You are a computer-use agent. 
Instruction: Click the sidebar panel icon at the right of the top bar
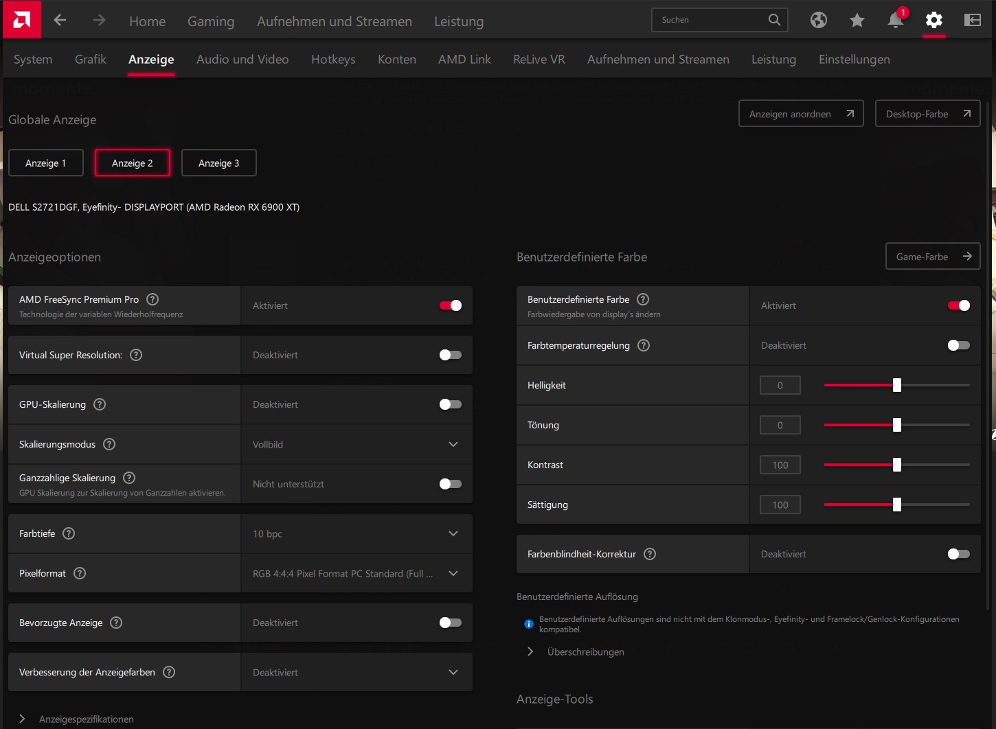973,20
